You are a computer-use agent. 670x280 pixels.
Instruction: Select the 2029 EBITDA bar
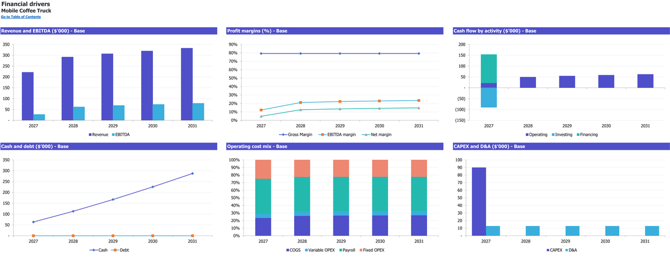[119, 113]
